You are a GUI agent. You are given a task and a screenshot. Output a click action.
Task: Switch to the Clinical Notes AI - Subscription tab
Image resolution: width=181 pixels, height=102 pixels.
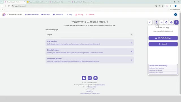coord(81,2)
